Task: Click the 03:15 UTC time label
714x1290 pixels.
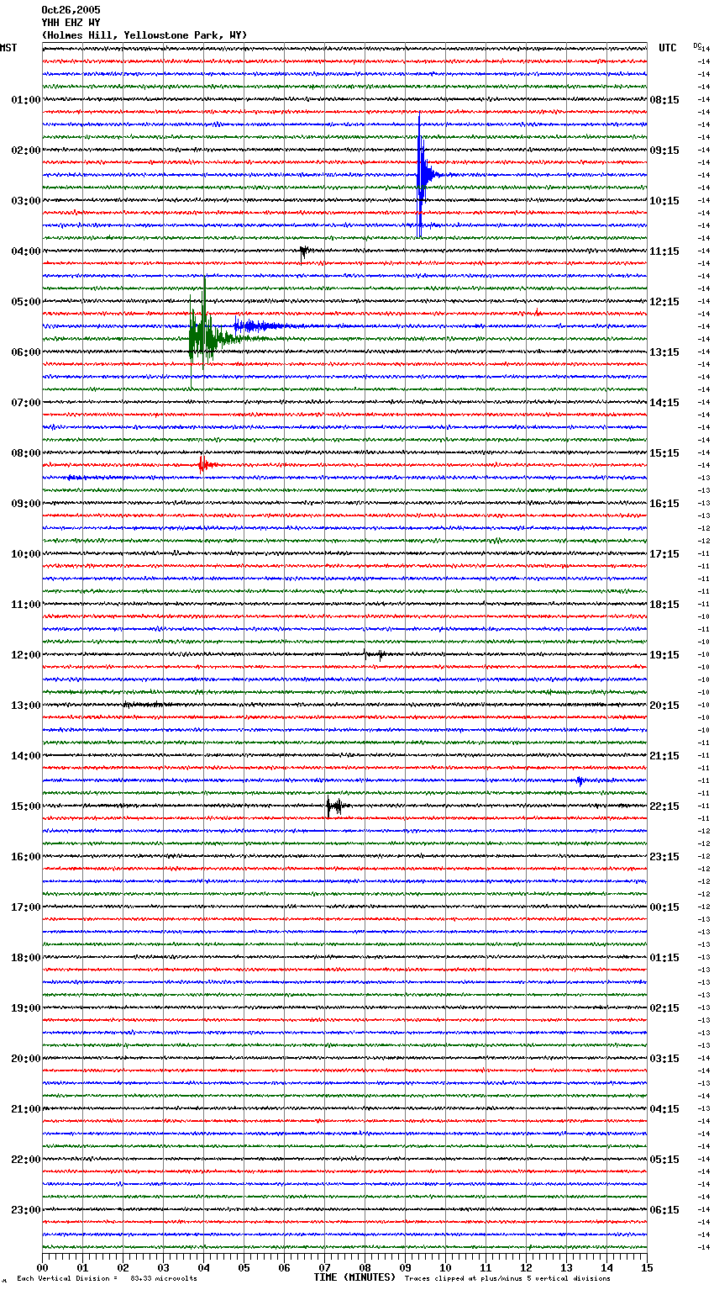Action: (664, 1059)
